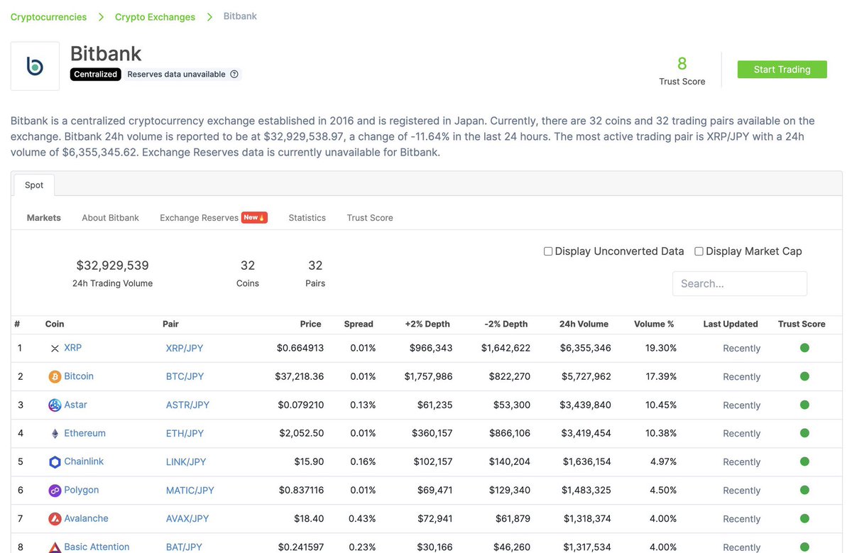Click the $32,929,539 24h Trading Volume figure
The image size is (852, 553).
click(x=112, y=265)
